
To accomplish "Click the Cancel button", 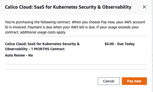I will point(109,81).
